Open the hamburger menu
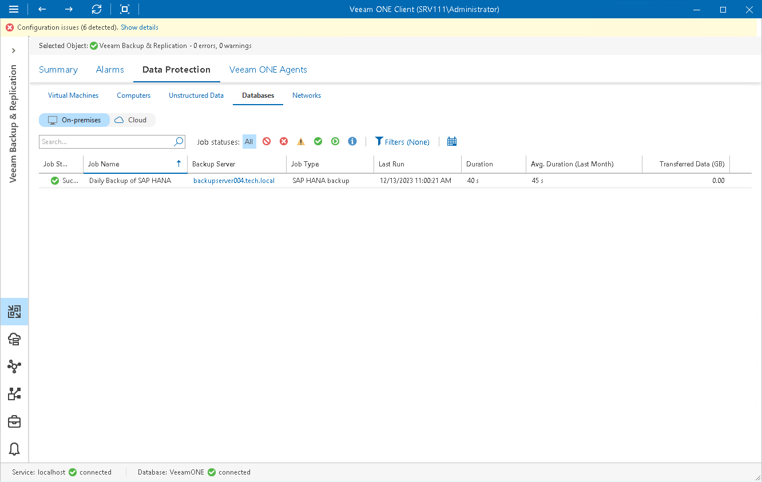 pos(14,9)
